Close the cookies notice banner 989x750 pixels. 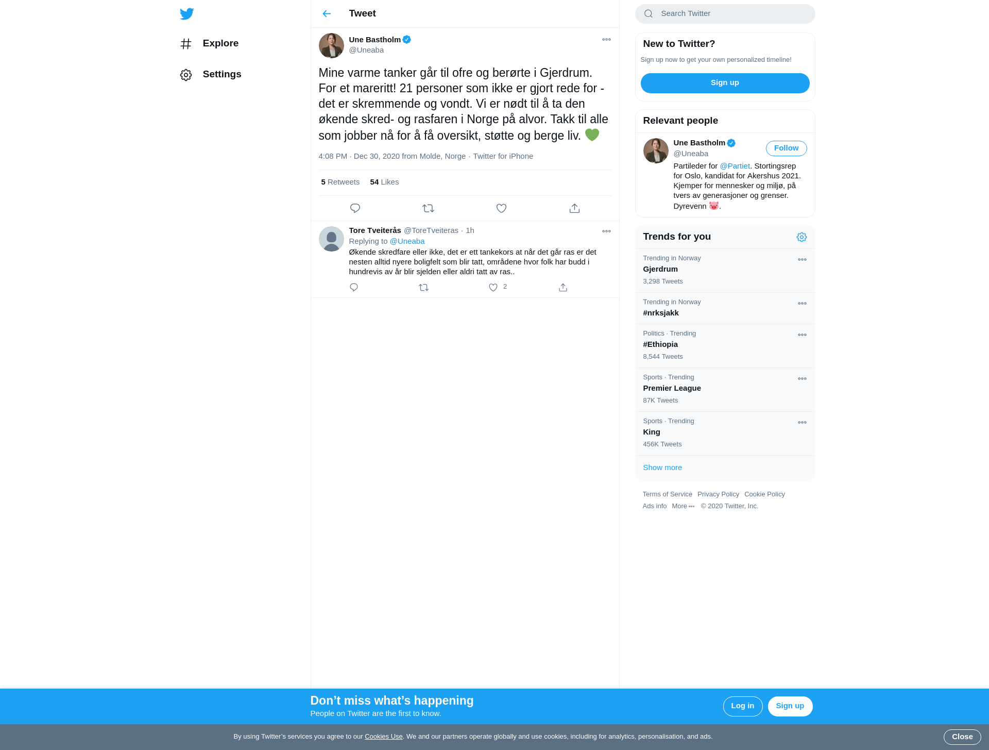pos(962,737)
